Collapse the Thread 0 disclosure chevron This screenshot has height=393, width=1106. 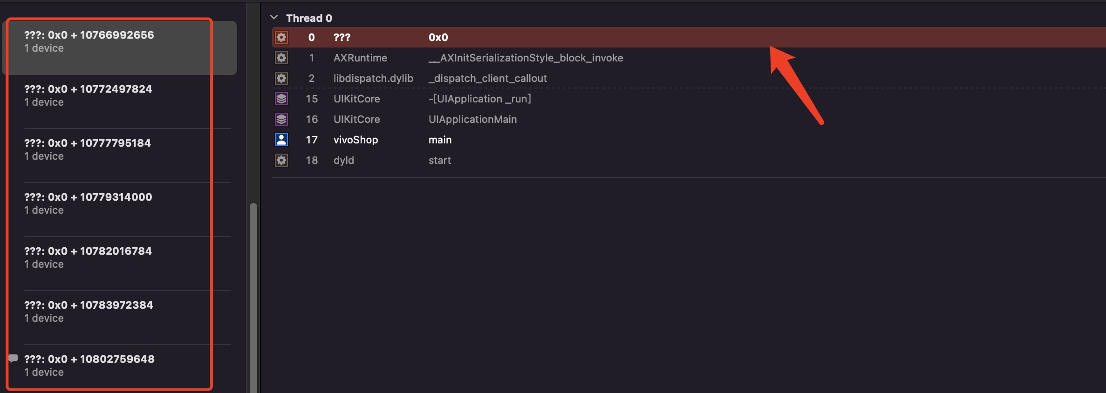pyautogui.click(x=274, y=18)
